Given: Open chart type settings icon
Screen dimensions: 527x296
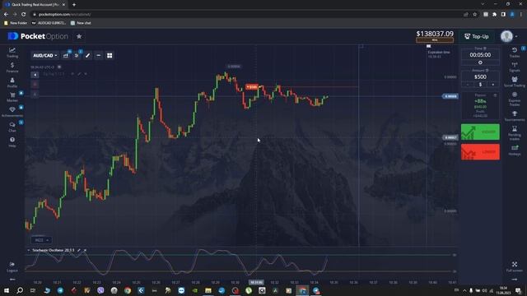Looking at the screenshot, I should [66, 55].
